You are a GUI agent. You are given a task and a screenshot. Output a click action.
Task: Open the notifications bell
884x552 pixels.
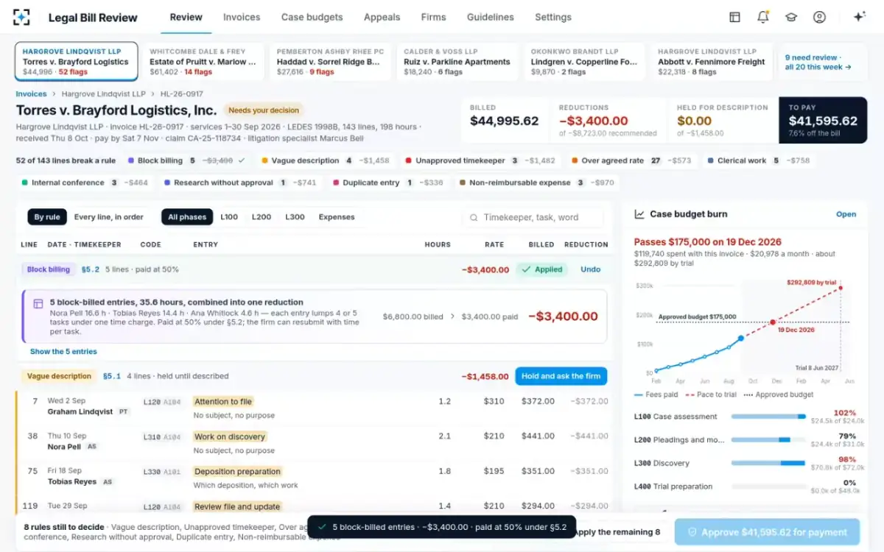coord(762,17)
